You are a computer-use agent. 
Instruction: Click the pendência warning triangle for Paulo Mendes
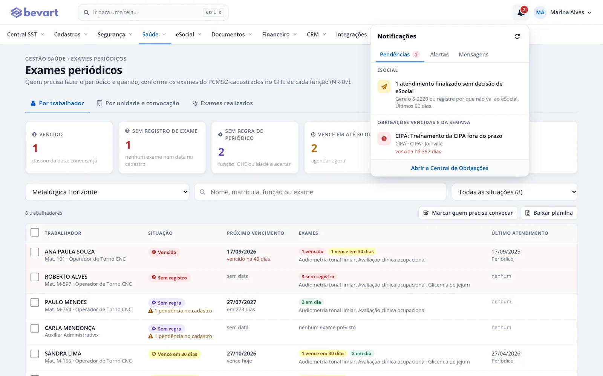[x=151, y=311]
